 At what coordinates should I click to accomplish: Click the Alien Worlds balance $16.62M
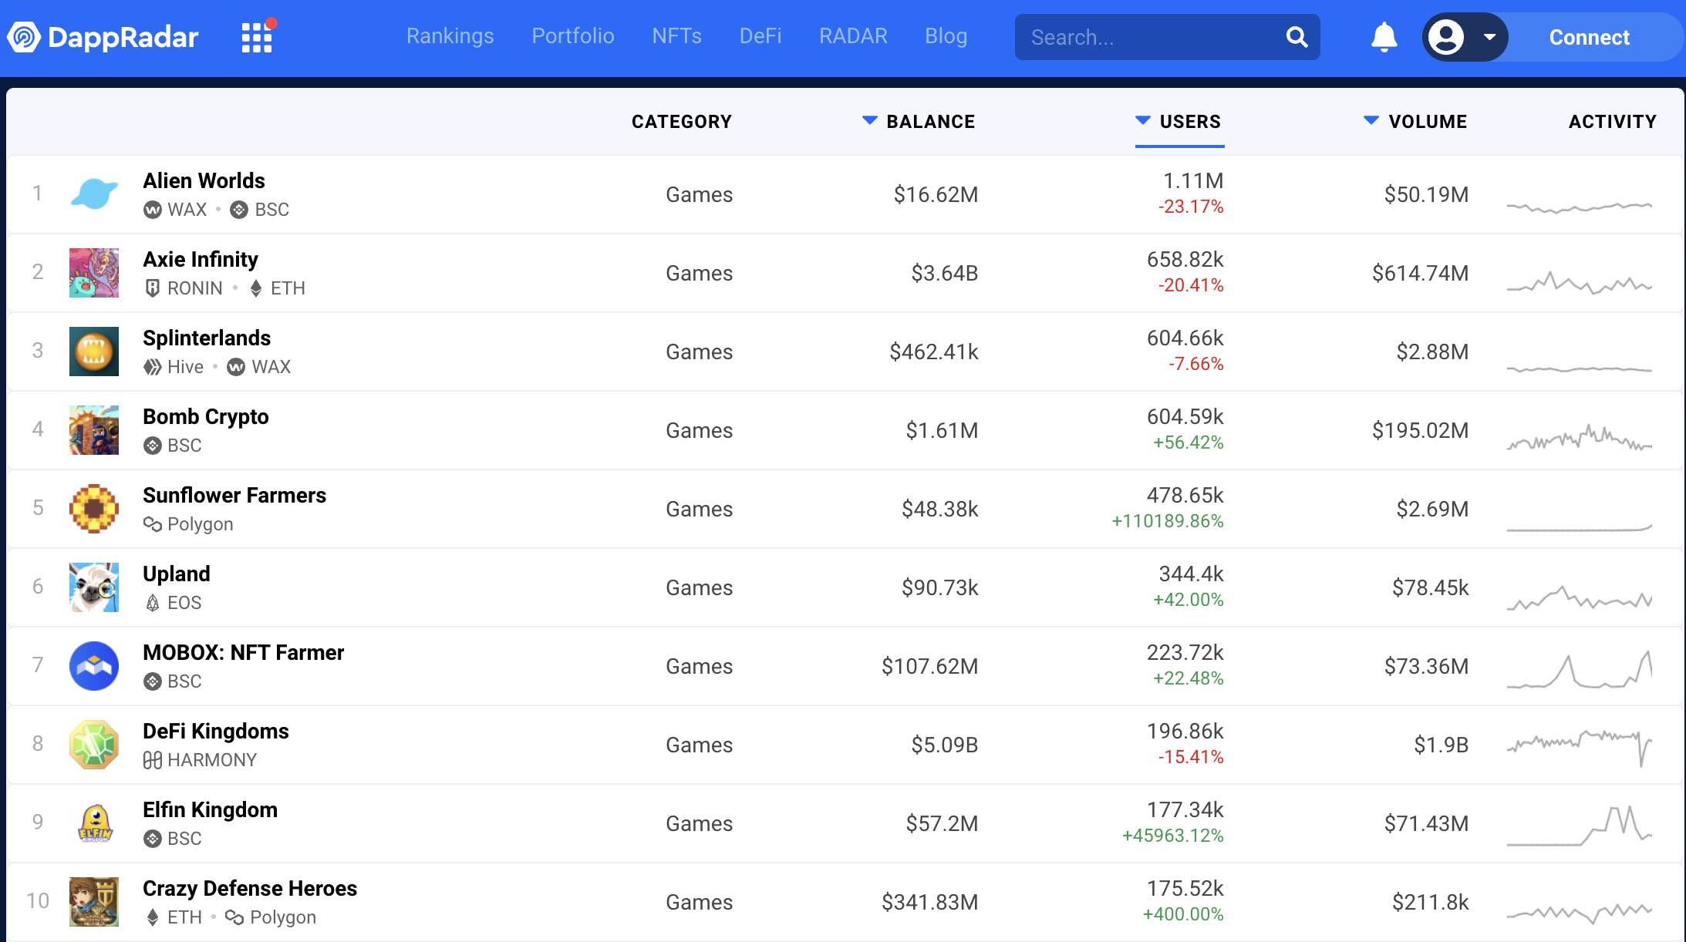[x=936, y=194]
